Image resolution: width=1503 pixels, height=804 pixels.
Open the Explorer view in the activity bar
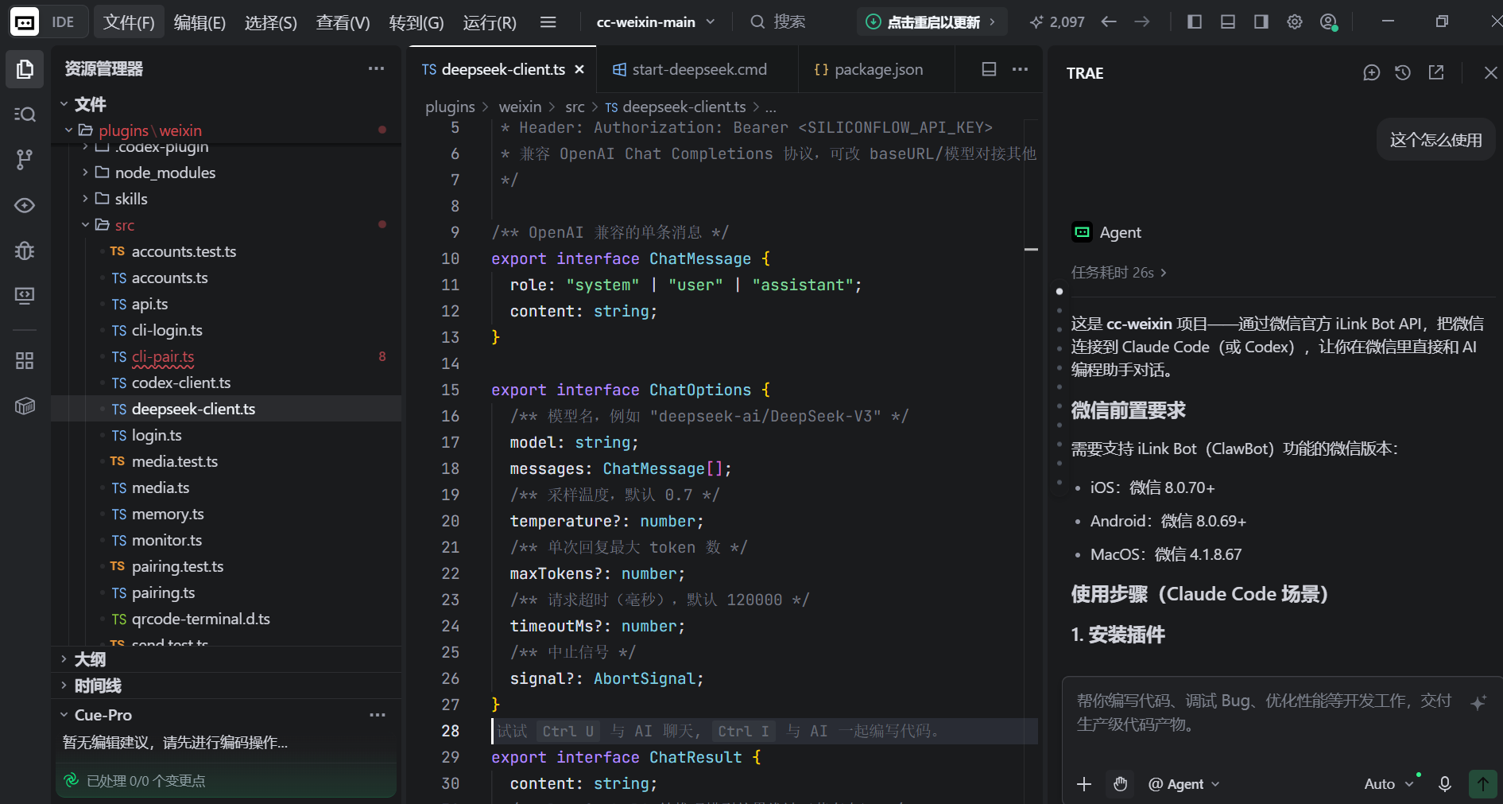coord(25,69)
